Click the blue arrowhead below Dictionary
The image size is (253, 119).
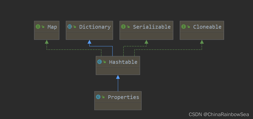click(x=89, y=42)
